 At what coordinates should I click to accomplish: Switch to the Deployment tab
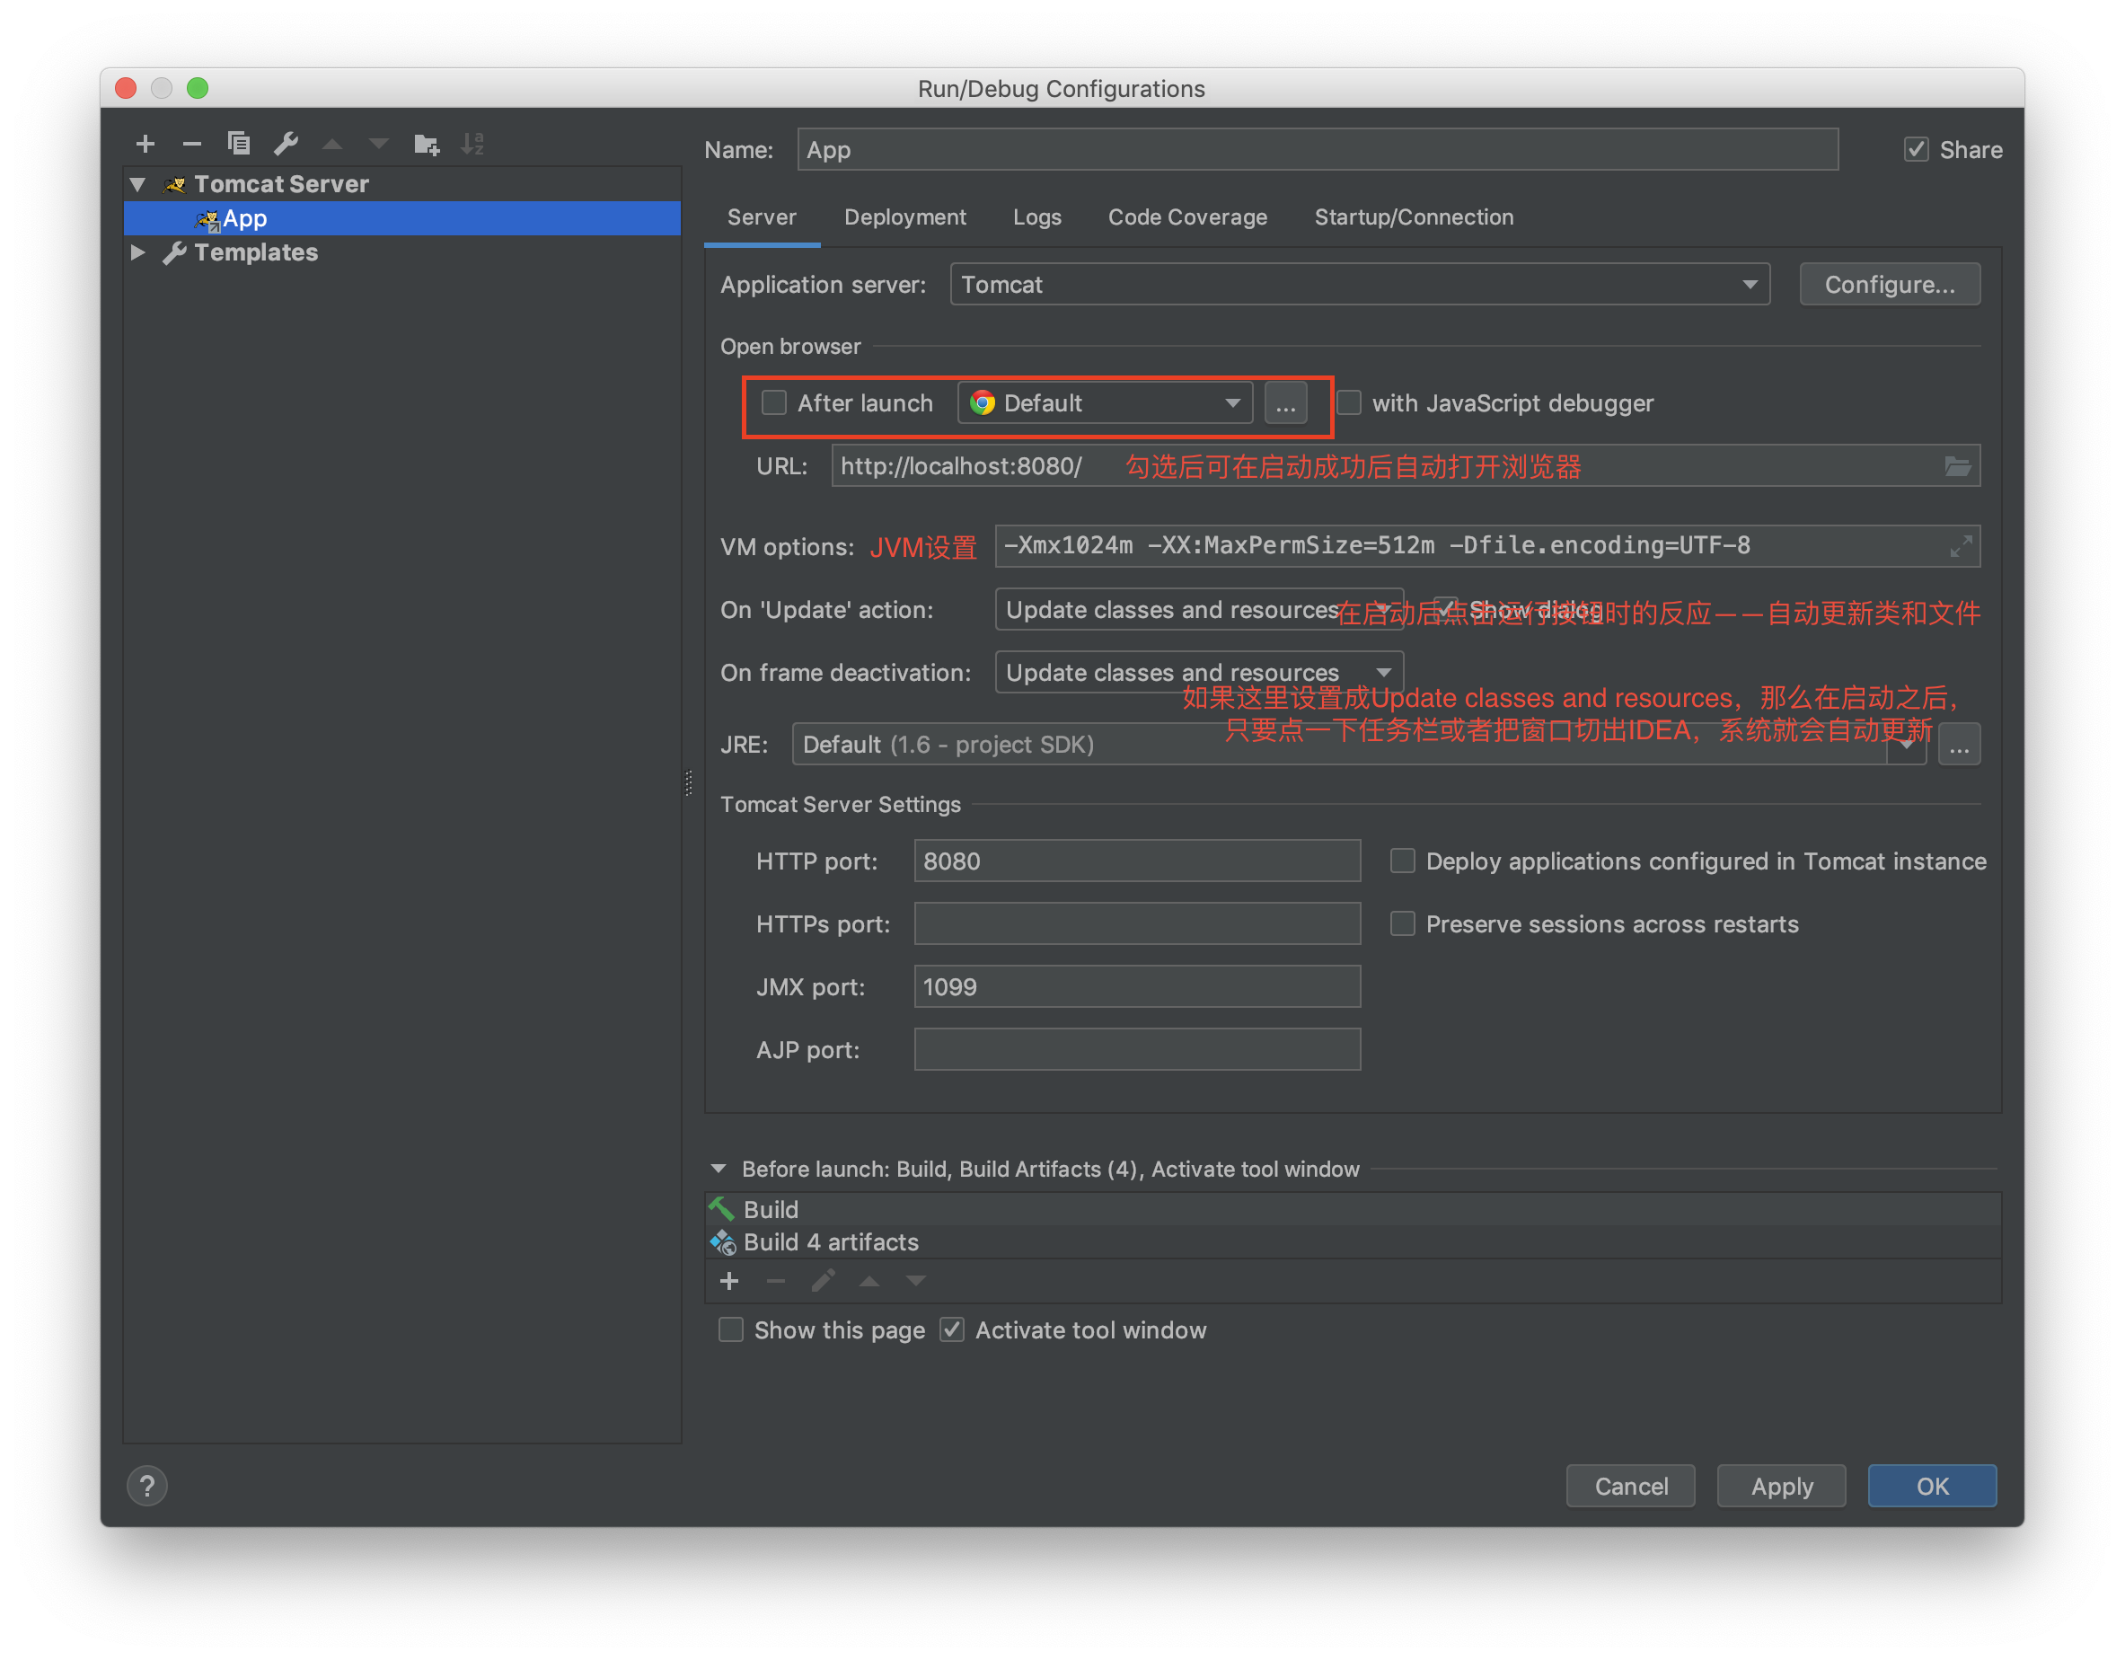tap(904, 216)
